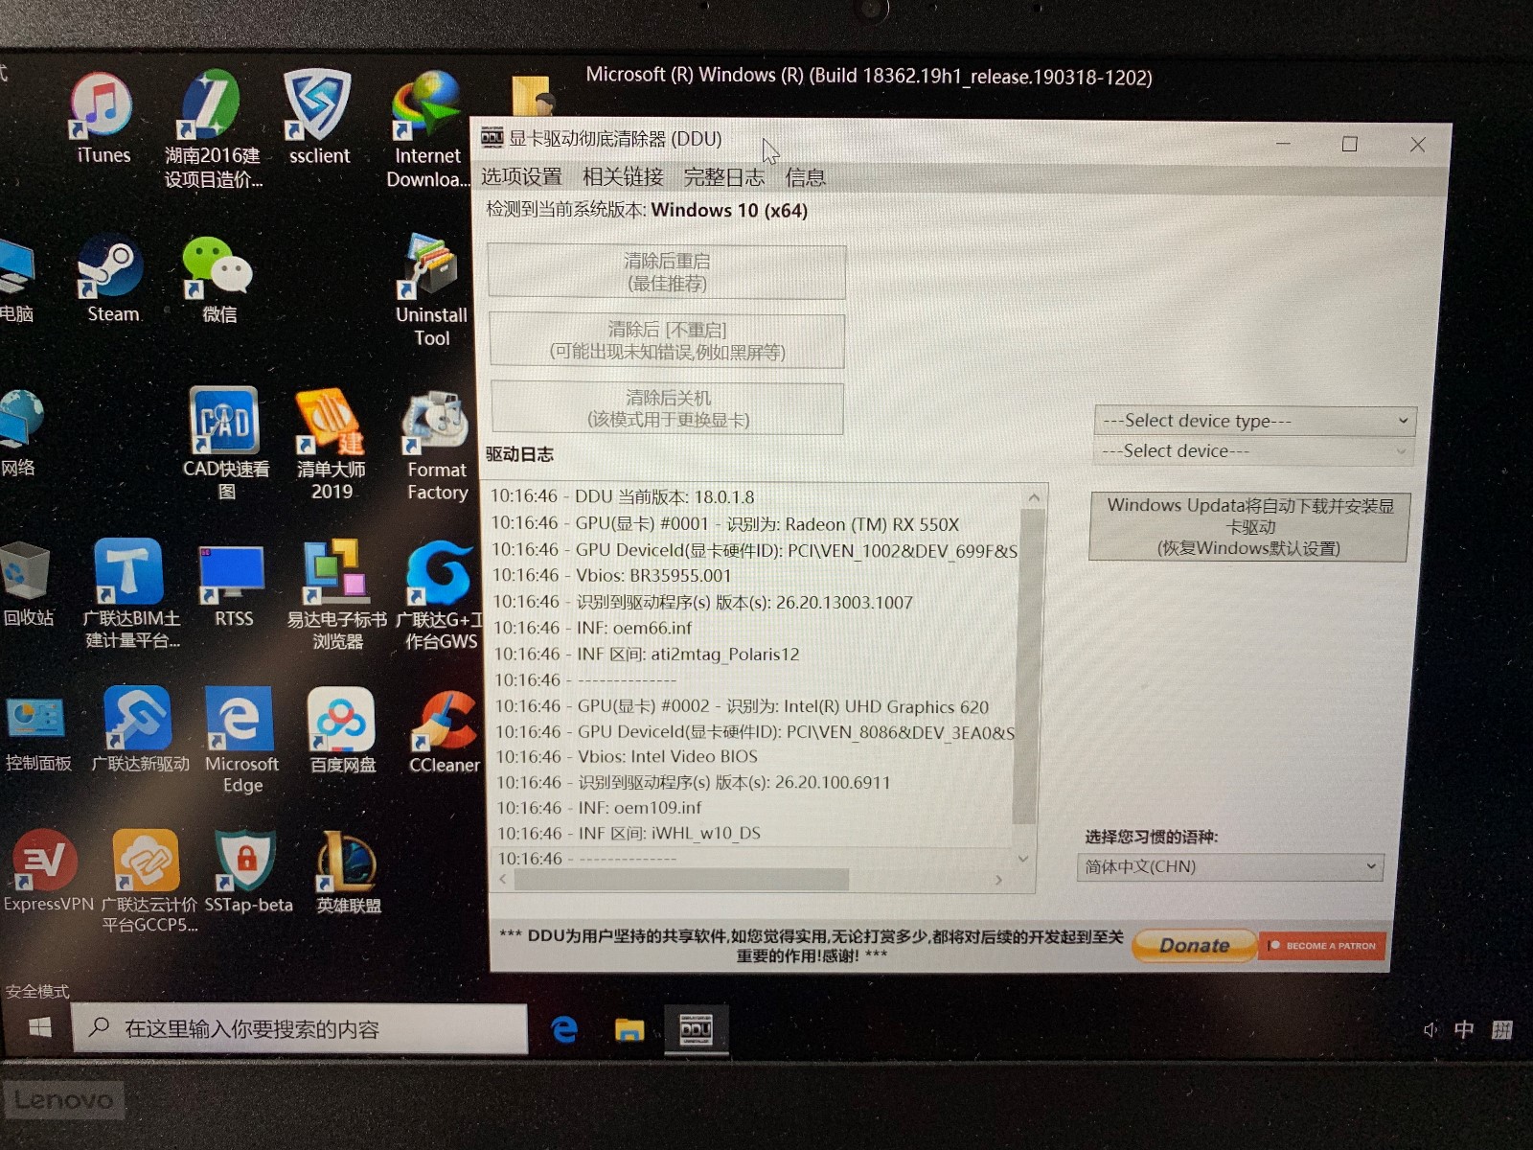1533x1150 pixels.
Task: Open the CAD快速看图 desktop icon
Action: [x=225, y=443]
